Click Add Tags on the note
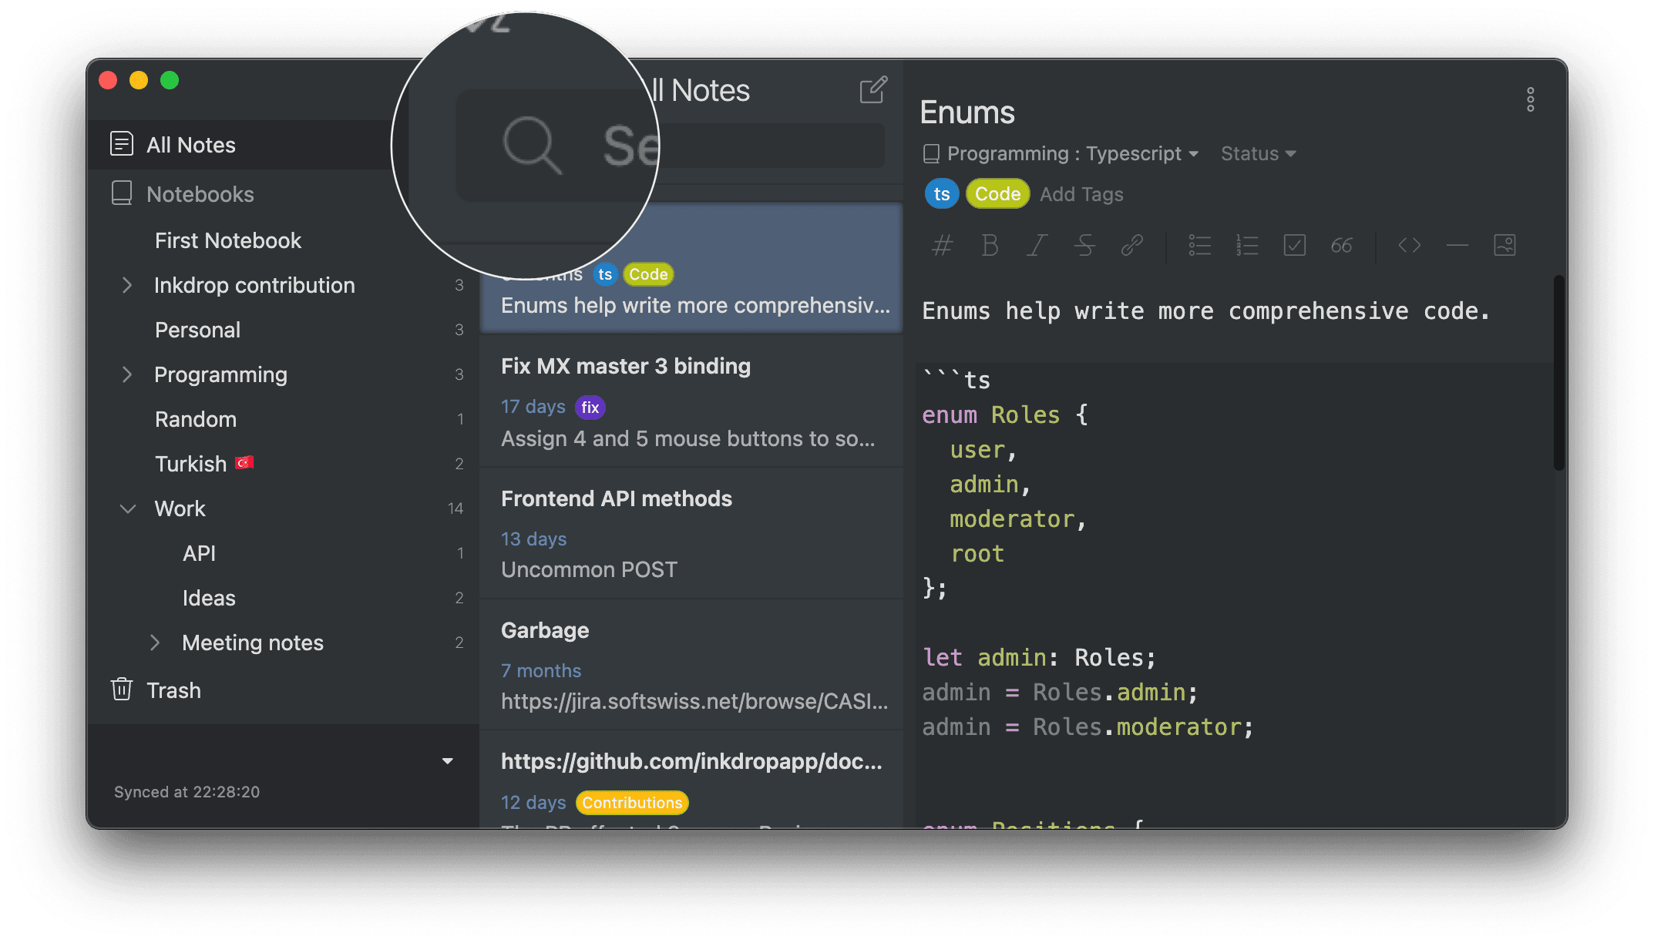The height and width of the screenshot is (943, 1654). click(x=1081, y=194)
